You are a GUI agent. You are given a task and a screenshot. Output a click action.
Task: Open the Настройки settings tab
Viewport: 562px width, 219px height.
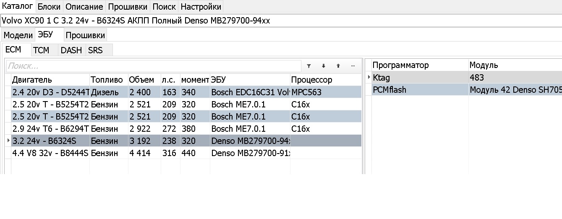201,7
